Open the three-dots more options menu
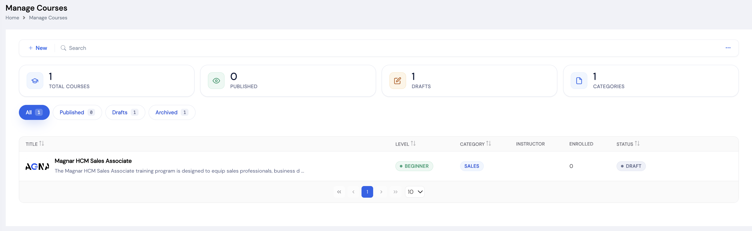752x231 pixels. point(728,48)
